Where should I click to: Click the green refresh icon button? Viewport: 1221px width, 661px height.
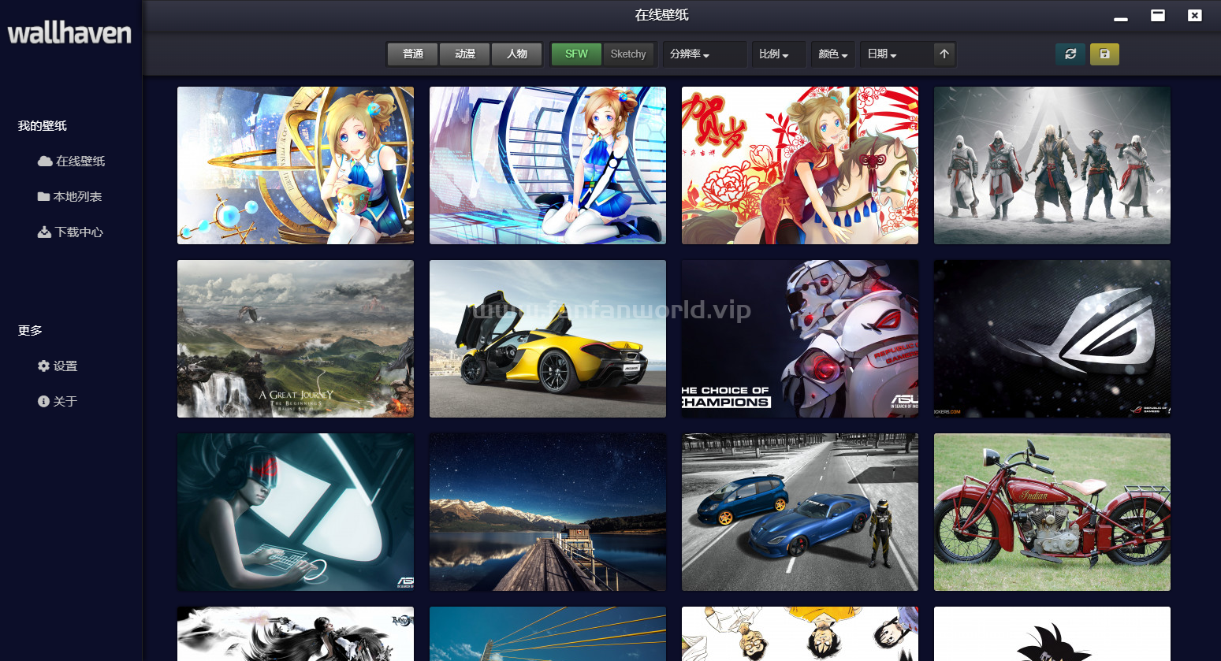pos(1070,54)
